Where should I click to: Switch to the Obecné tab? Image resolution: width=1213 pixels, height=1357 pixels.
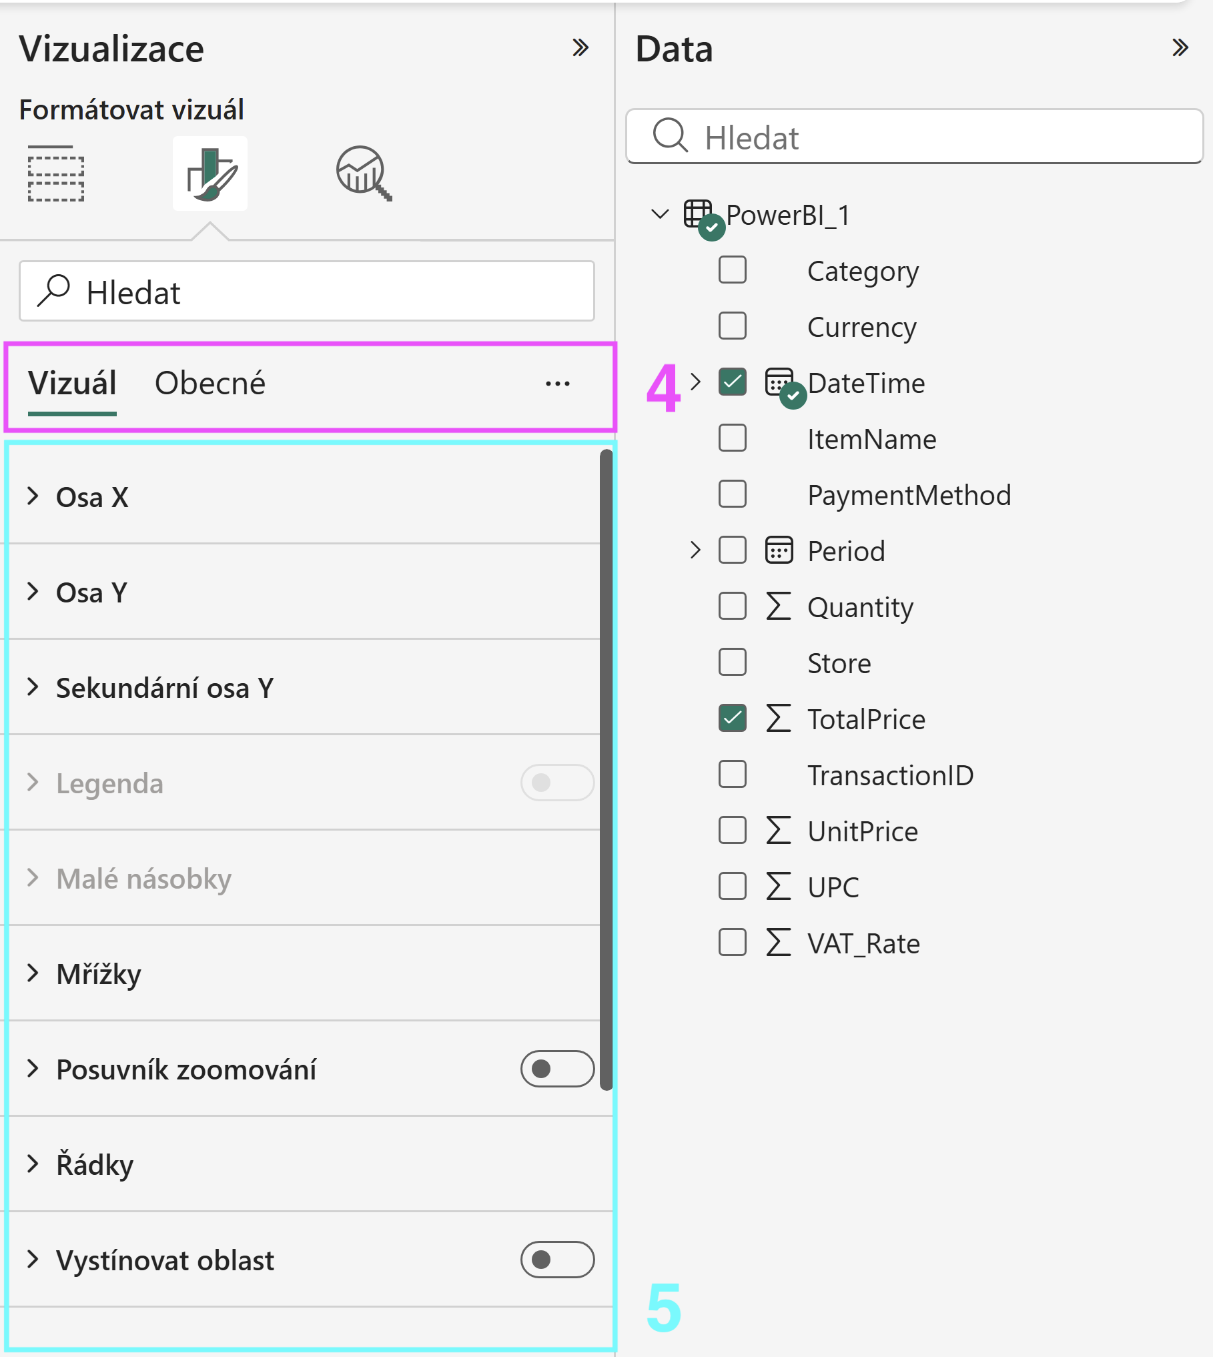210,384
